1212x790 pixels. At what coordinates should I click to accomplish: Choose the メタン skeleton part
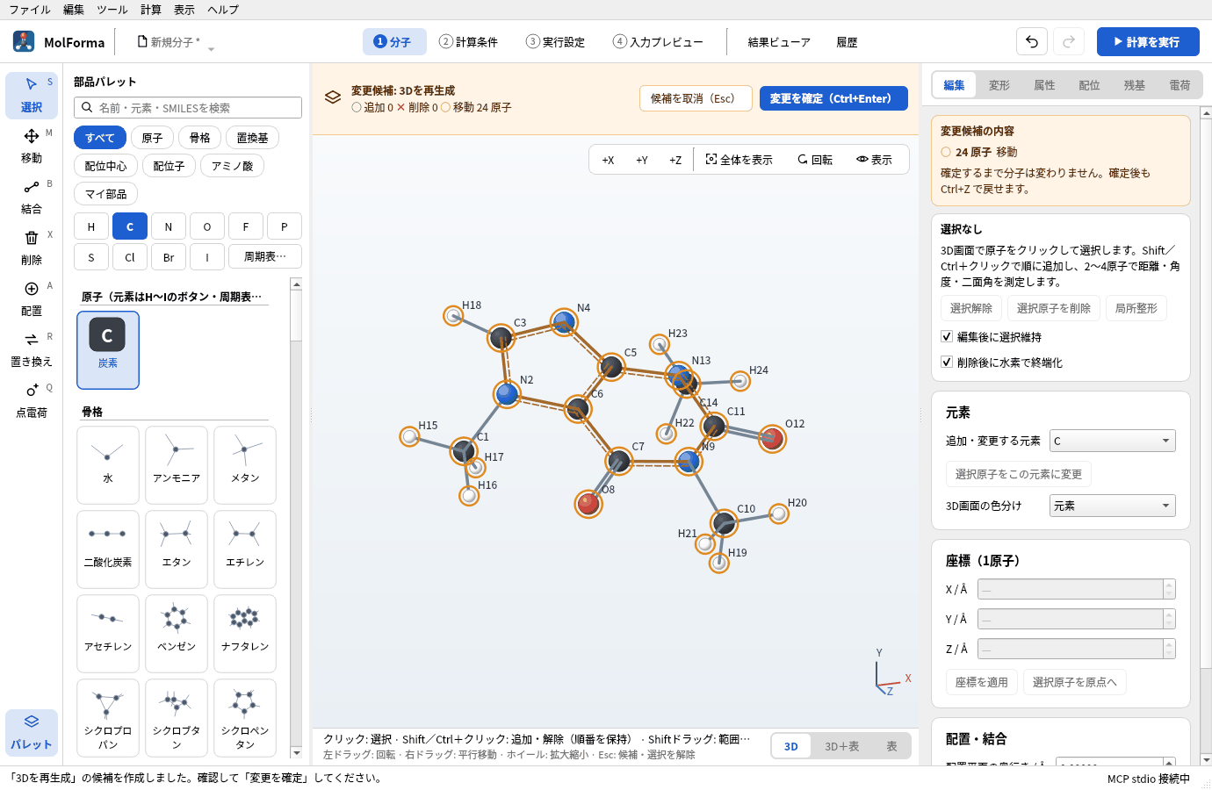pos(245,464)
